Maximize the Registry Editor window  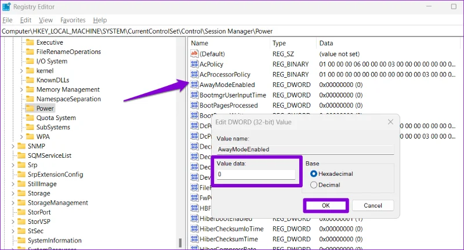click(x=454, y=6)
